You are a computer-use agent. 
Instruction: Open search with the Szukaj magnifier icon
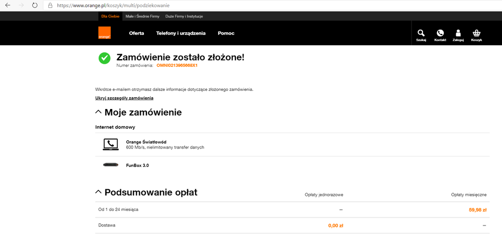421,33
